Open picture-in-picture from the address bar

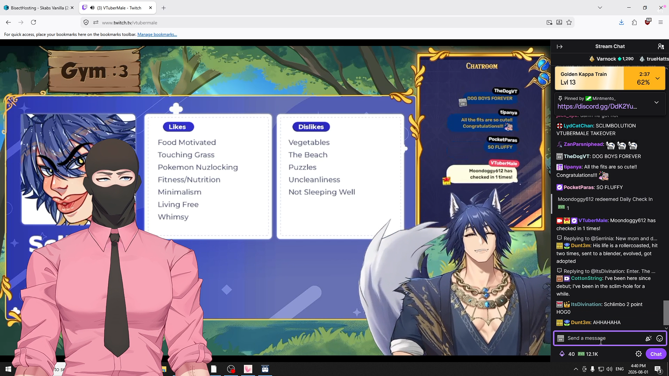549,23
